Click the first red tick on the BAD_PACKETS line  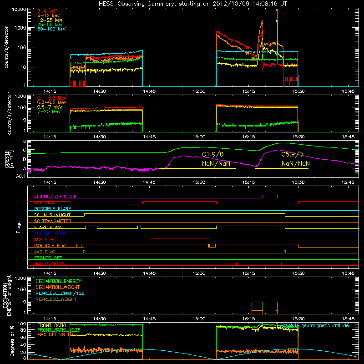click(237, 264)
